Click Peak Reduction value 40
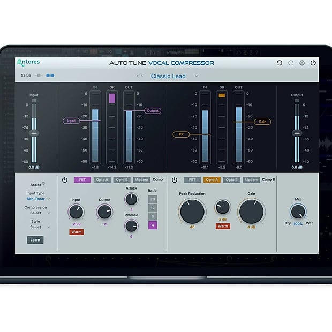The width and height of the screenshot is (332, 332). coord(192,227)
